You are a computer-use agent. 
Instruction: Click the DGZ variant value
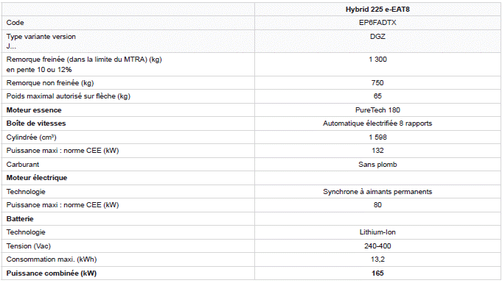(377, 37)
